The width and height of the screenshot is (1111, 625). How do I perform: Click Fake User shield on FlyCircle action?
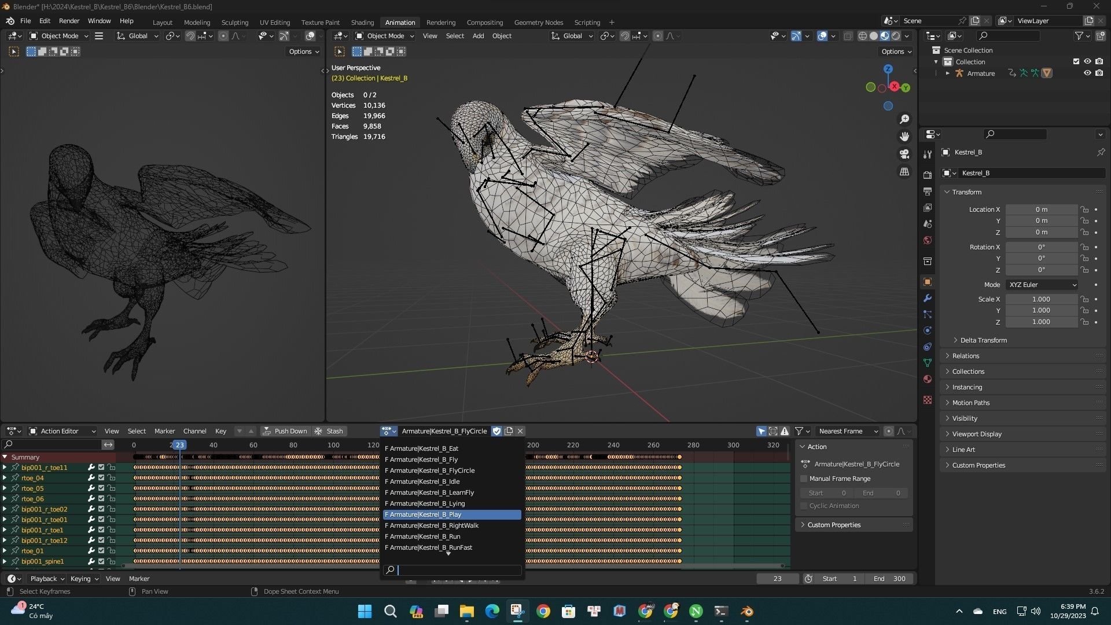click(496, 431)
